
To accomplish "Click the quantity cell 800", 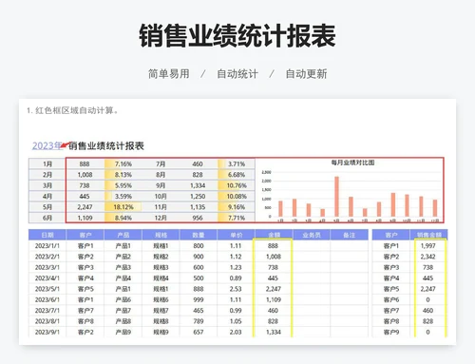I will point(199,246).
